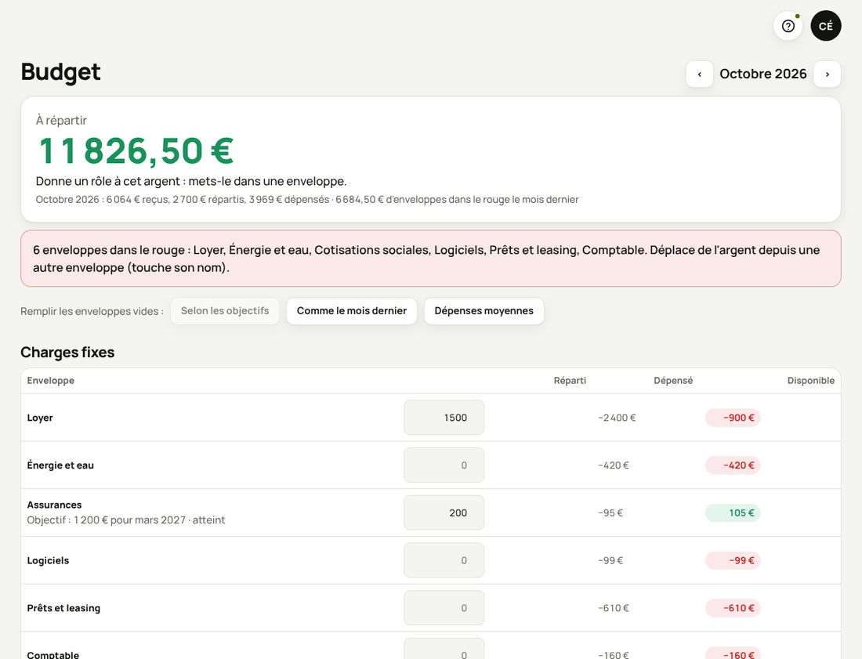This screenshot has width=862, height=659.
Task: Click the Charges fixes section heading
Action: click(67, 353)
